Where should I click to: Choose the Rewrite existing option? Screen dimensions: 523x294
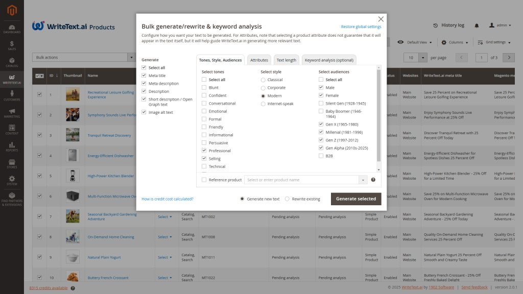coord(287,199)
